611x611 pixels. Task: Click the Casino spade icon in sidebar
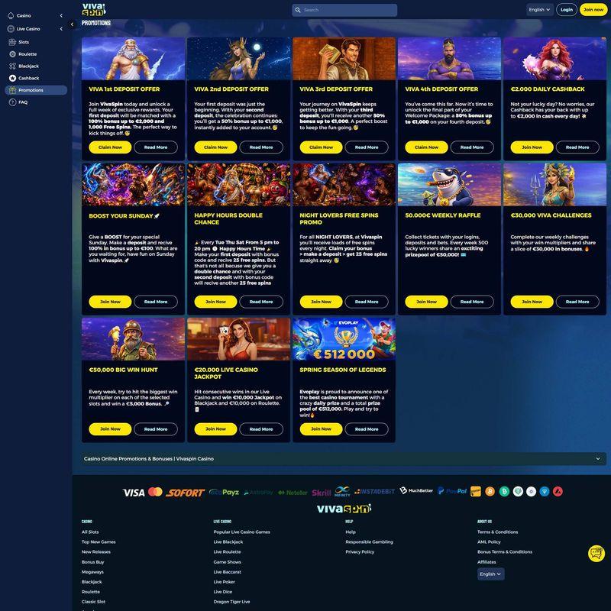tap(11, 15)
